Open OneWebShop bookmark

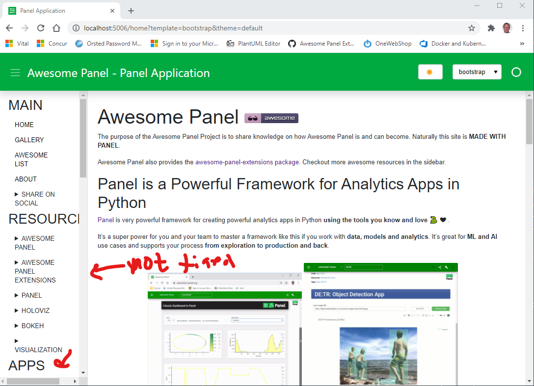[x=388, y=44]
